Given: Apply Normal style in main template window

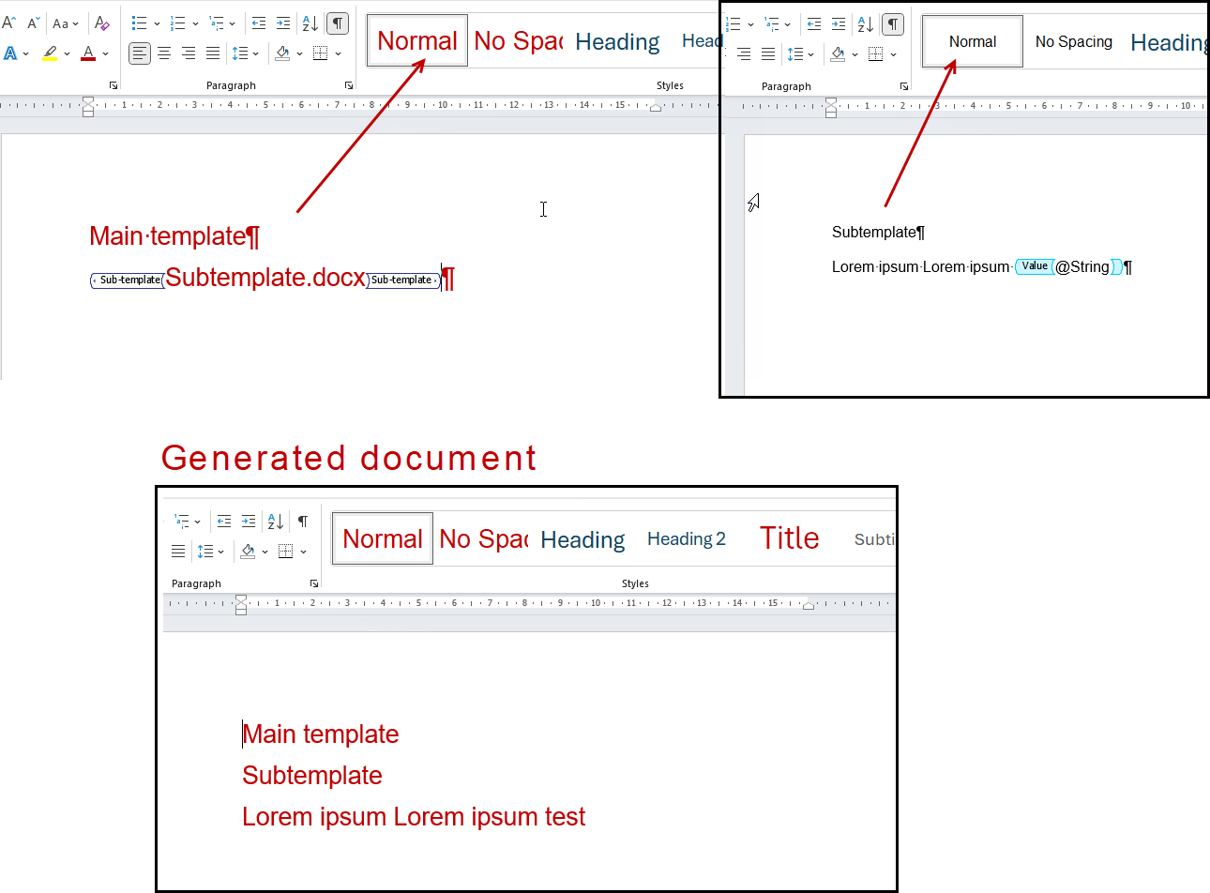Looking at the screenshot, I should (417, 40).
